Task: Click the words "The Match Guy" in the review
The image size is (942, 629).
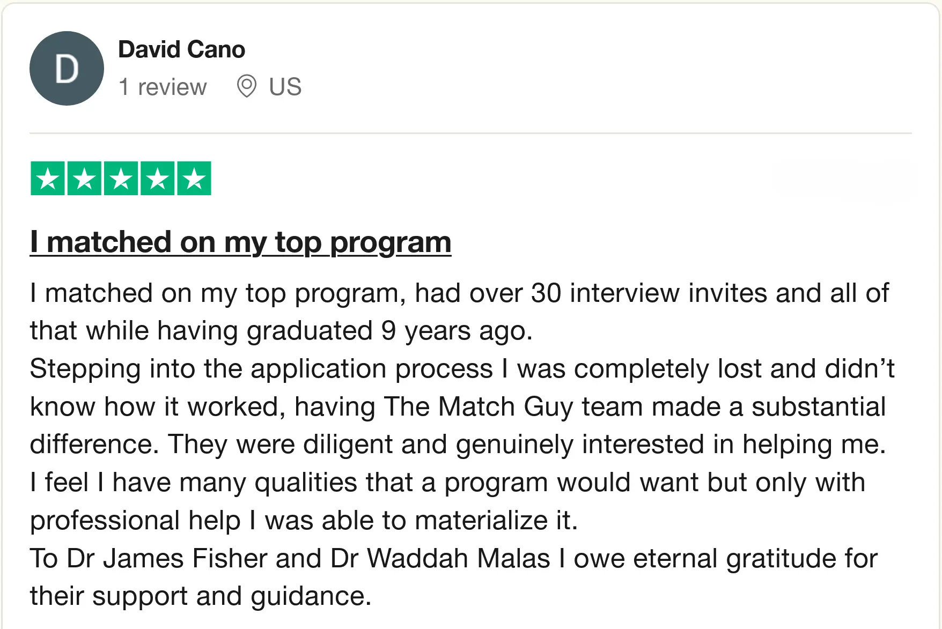Action: coord(478,406)
